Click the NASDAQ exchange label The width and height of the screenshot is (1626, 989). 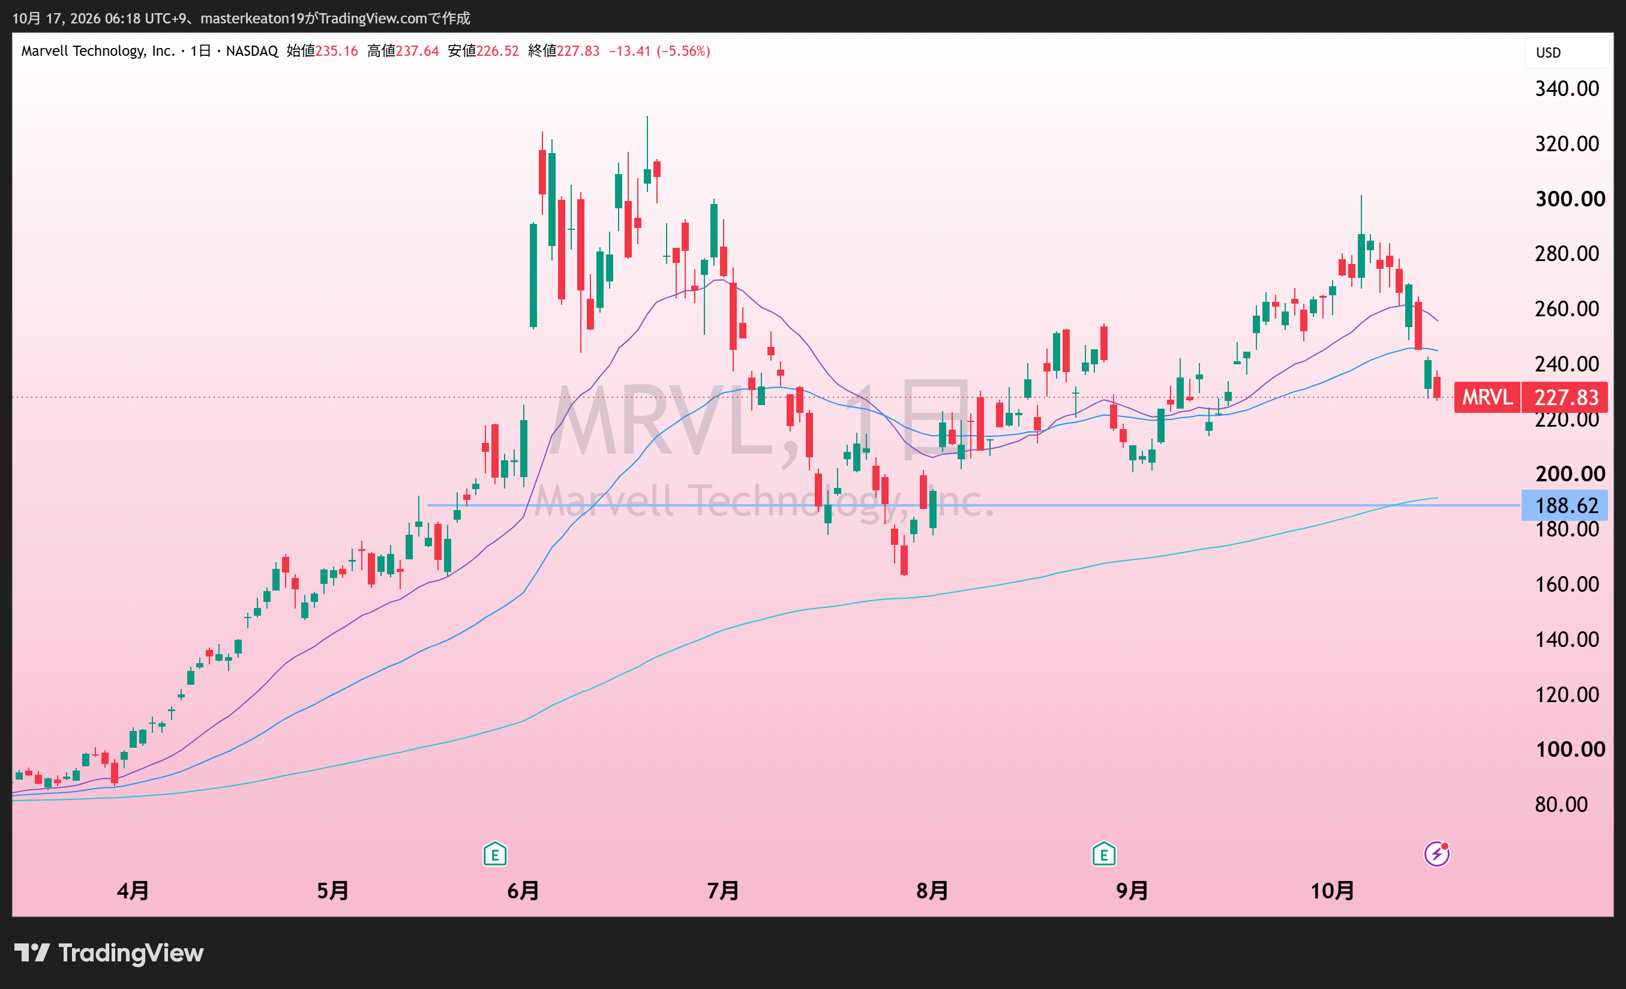pos(252,51)
